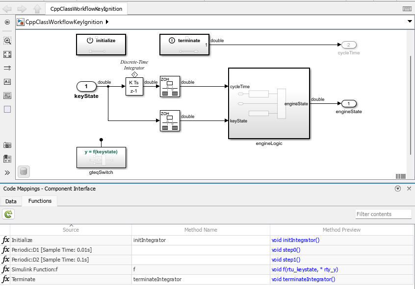Open the model data database icon

24,171
